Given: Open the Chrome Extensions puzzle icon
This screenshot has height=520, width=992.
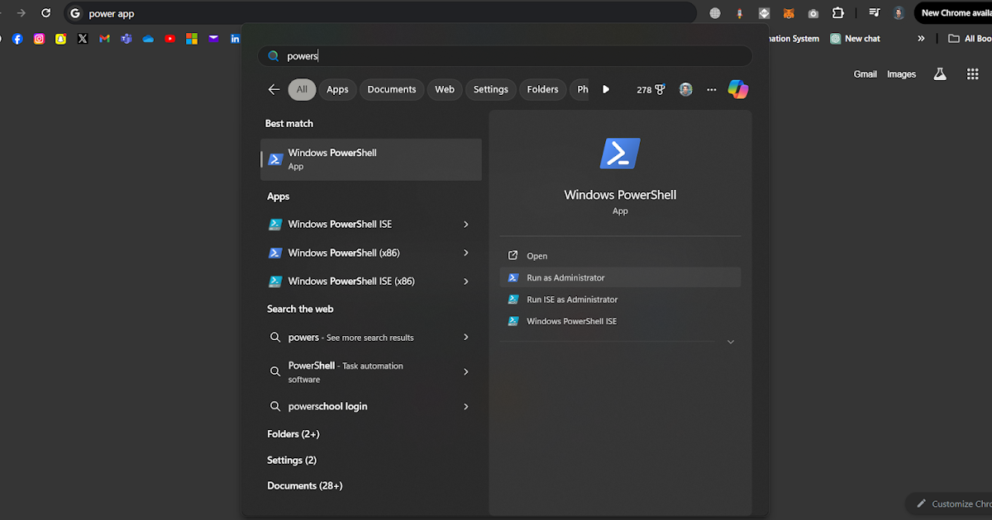Looking at the screenshot, I should pyautogui.click(x=838, y=13).
